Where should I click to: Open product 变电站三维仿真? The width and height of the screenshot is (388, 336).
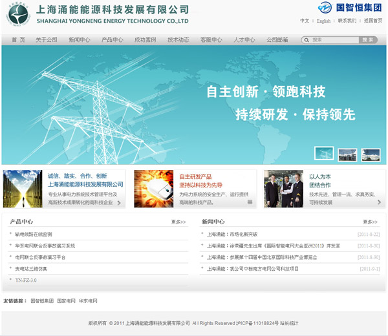coord(31,269)
